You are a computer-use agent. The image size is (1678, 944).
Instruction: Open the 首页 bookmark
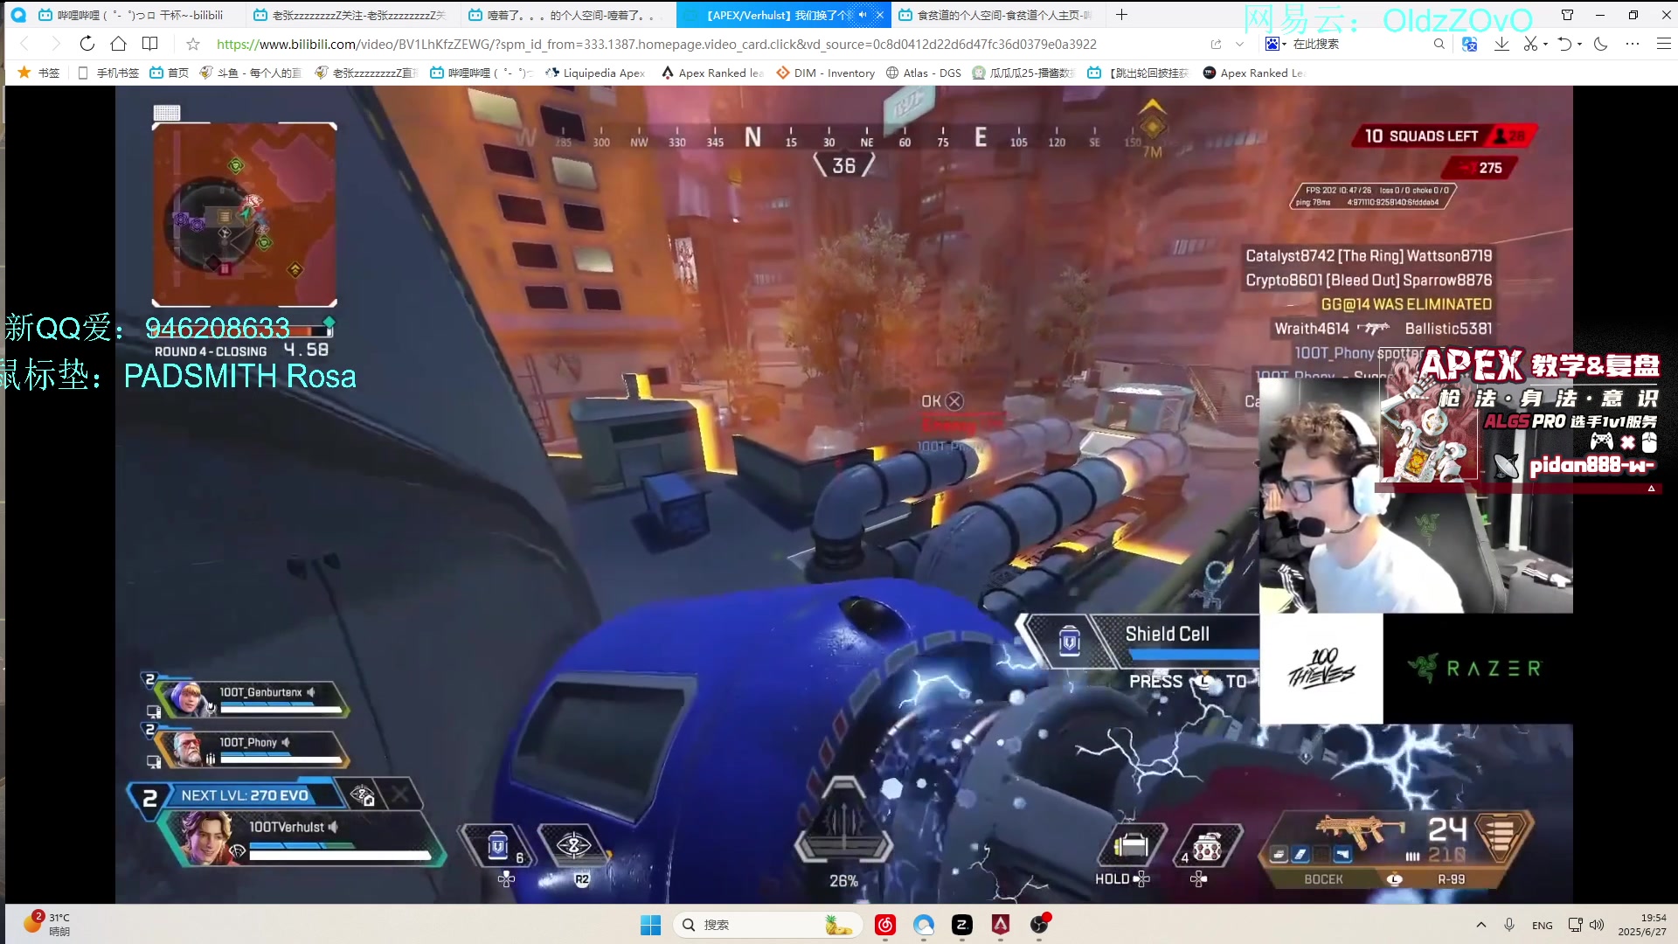pos(169,73)
